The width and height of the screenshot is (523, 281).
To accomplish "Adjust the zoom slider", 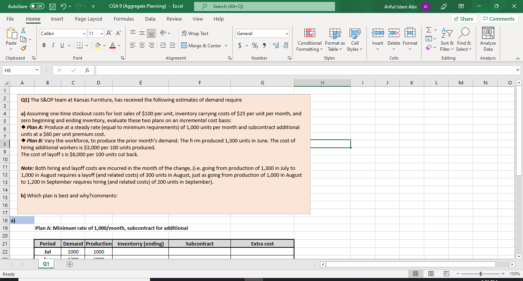I will (x=480, y=274).
